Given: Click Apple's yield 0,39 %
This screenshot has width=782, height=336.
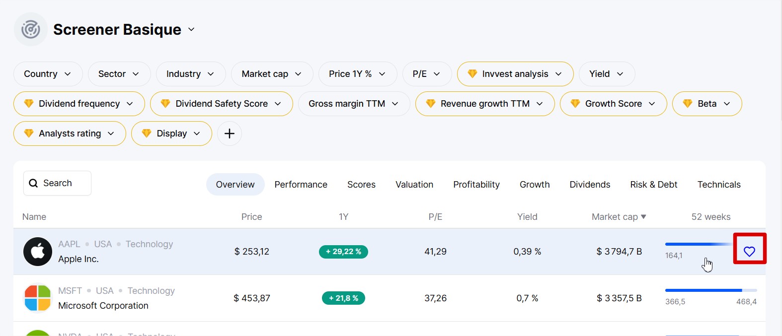Looking at the screenshot, I should click(x=528, y=252).
